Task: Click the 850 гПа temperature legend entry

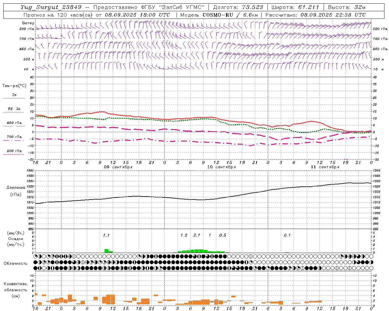Action: [x=14, y=123]
